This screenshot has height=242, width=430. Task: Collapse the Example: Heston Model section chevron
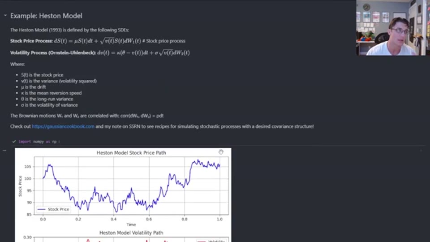click(x=5, y=16)
